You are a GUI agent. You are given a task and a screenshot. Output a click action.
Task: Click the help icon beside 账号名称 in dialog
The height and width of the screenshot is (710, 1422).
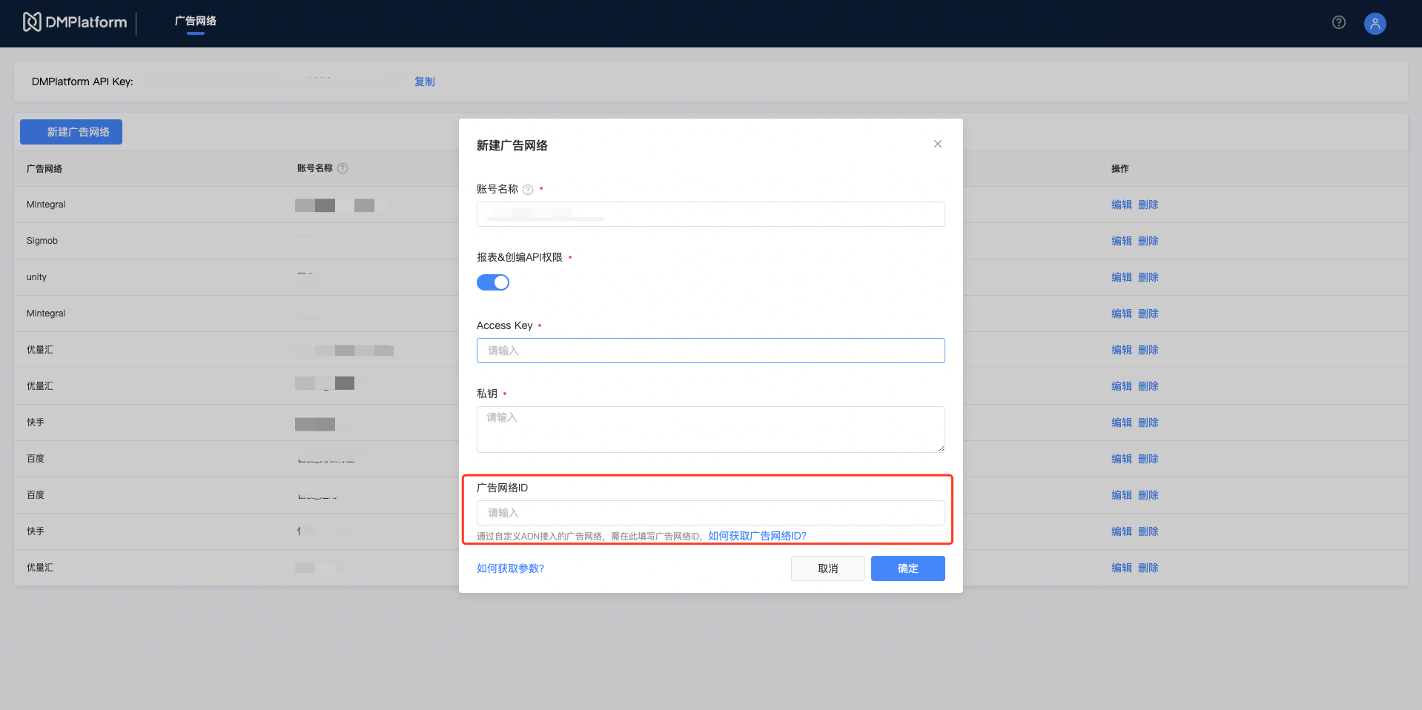[528, 190]
